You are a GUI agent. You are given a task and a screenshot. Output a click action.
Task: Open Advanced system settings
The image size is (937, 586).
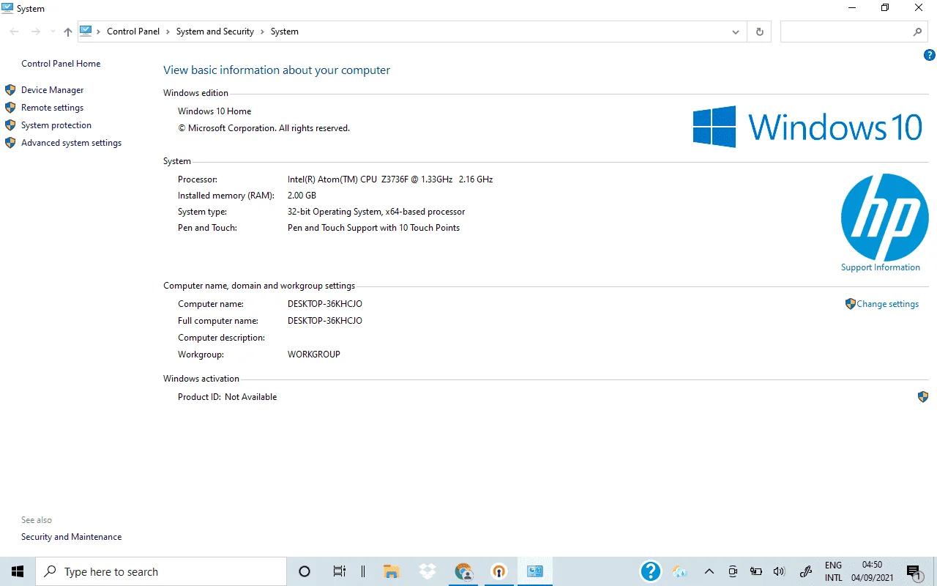[71, 143]
